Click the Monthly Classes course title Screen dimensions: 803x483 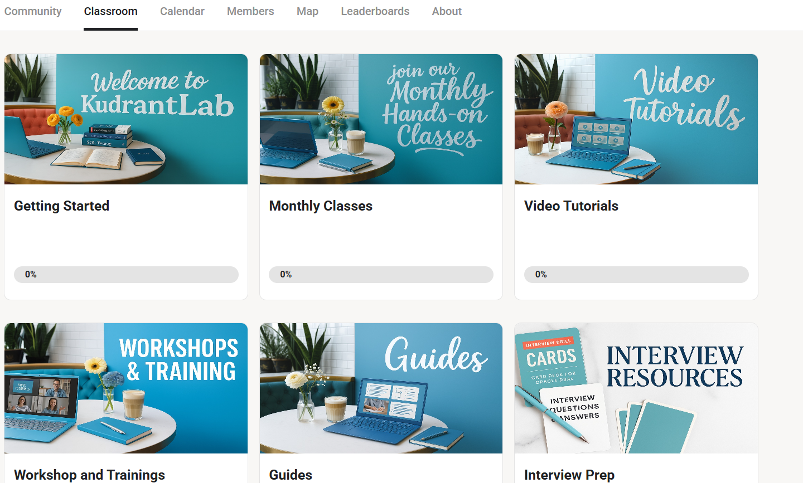pos(321,206)
